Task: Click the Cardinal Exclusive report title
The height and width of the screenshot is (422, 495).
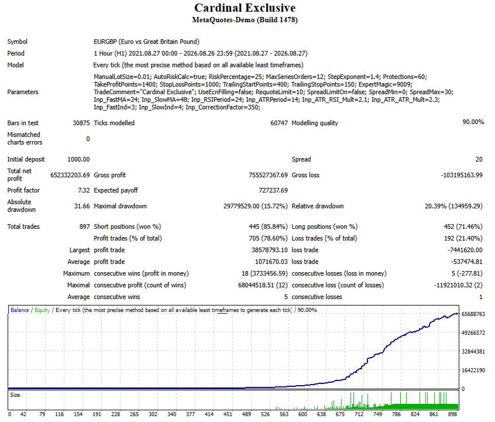Action: point(245,8)
